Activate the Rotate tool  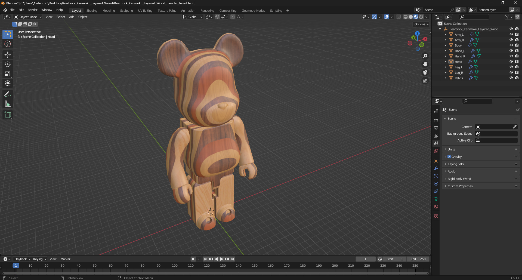coord(8,64)
